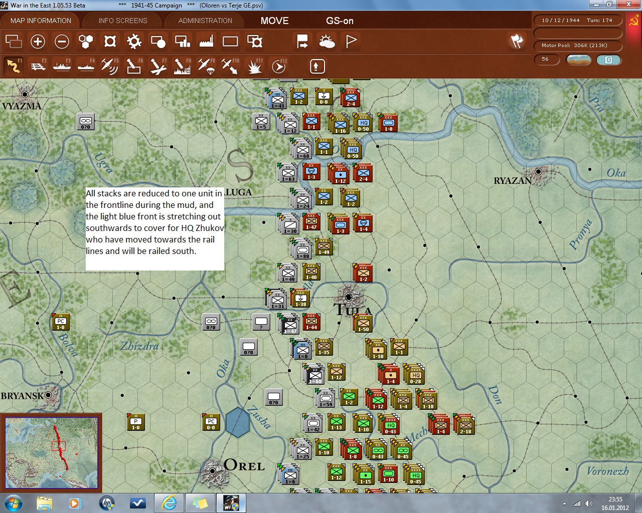Select the blue highlighted hex near Zusha
642x513 pixels.
click(x=237, y=422)
